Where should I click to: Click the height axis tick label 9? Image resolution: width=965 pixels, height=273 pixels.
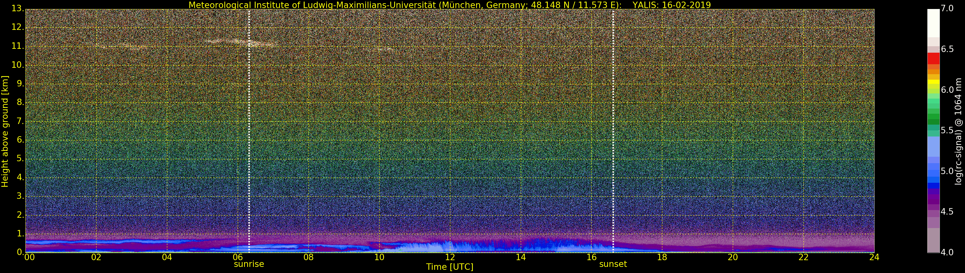pos(20,84)
